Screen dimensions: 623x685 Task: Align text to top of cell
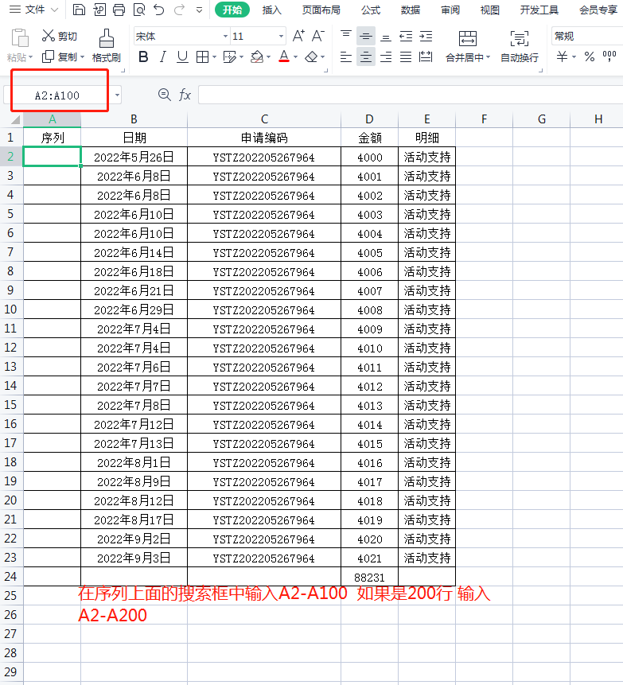[x=346, y=36]
